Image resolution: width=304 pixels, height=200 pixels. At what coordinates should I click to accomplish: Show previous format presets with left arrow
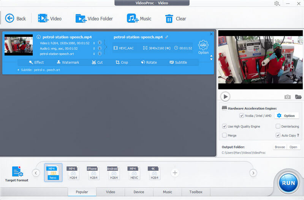coord(36,173)
